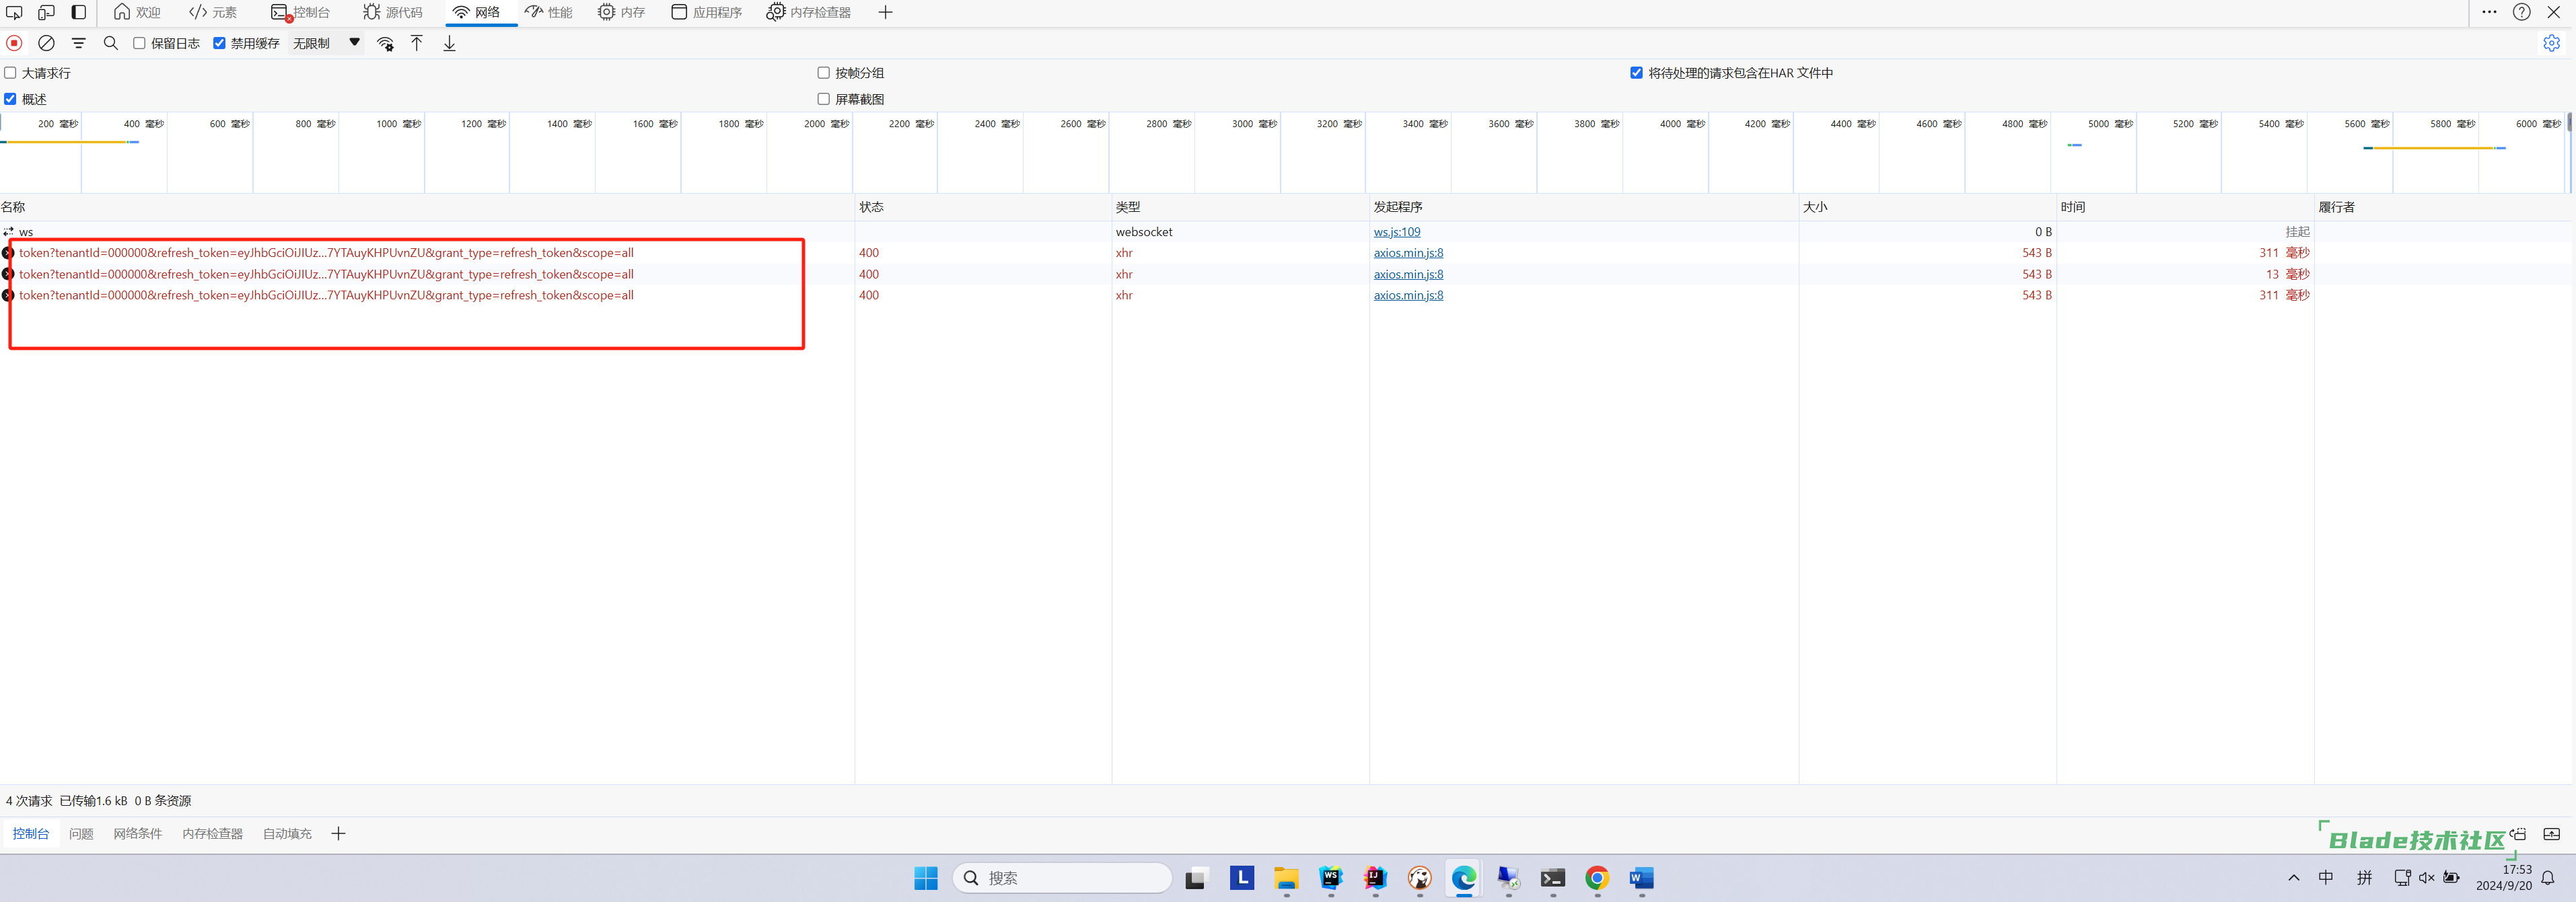Open notifications bell in taskbar
Screen dimensions: 2576x902
[x=2548, y=877]
